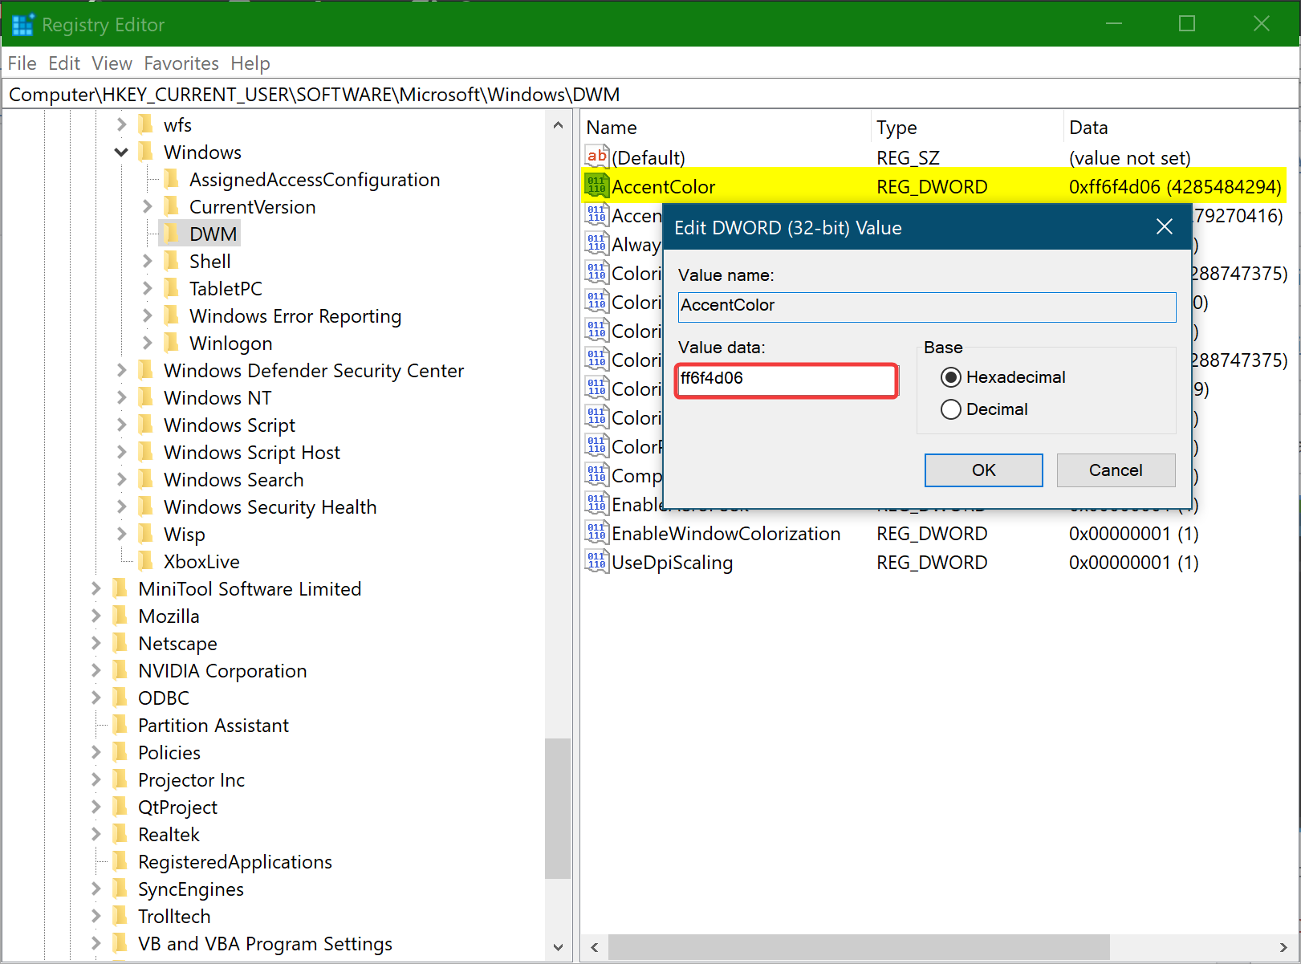
Task: Click the Value data input field
Action: pyautogui.click(x=787, y=380)
